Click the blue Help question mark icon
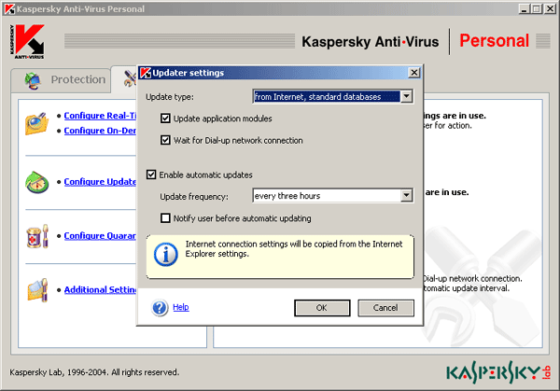Image resolution: width=560 pixels, height=391 pixels. pyautogui.click(x=160, y=307)
